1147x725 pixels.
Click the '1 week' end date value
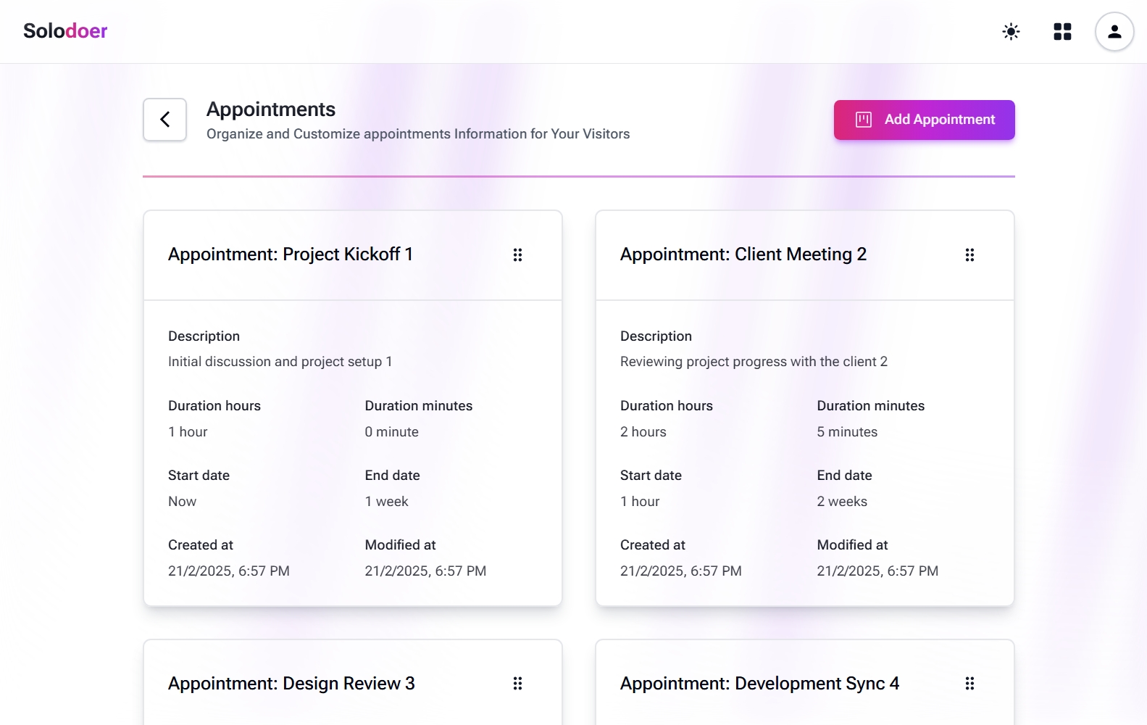click(386, 502)
